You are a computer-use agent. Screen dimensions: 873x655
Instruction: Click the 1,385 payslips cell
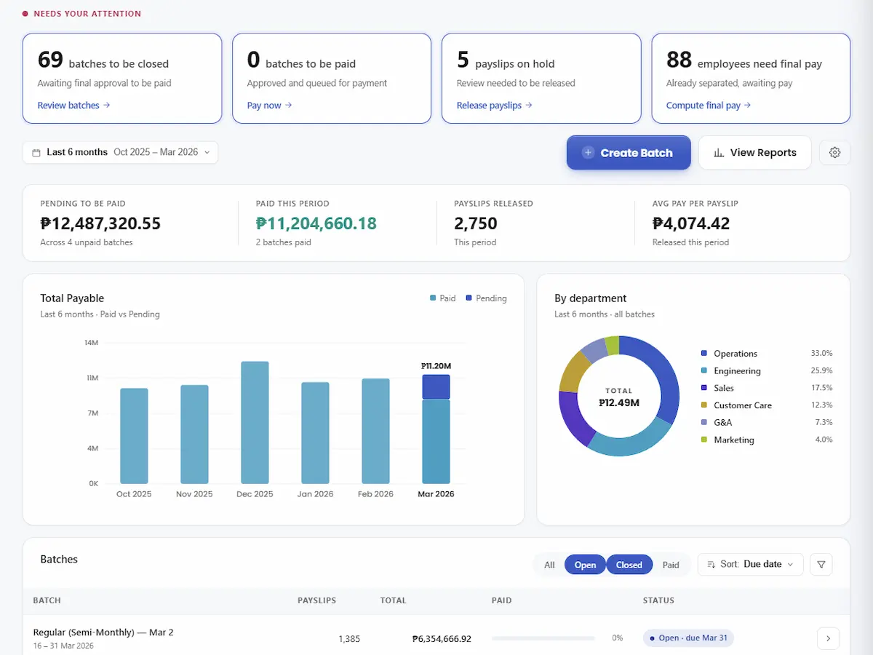(349, 639)
